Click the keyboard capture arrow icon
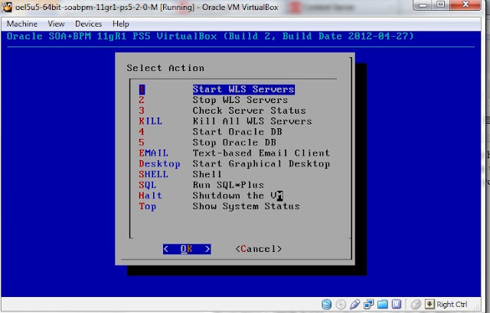This screenshot has height=313, width=490. pos(430,304)
